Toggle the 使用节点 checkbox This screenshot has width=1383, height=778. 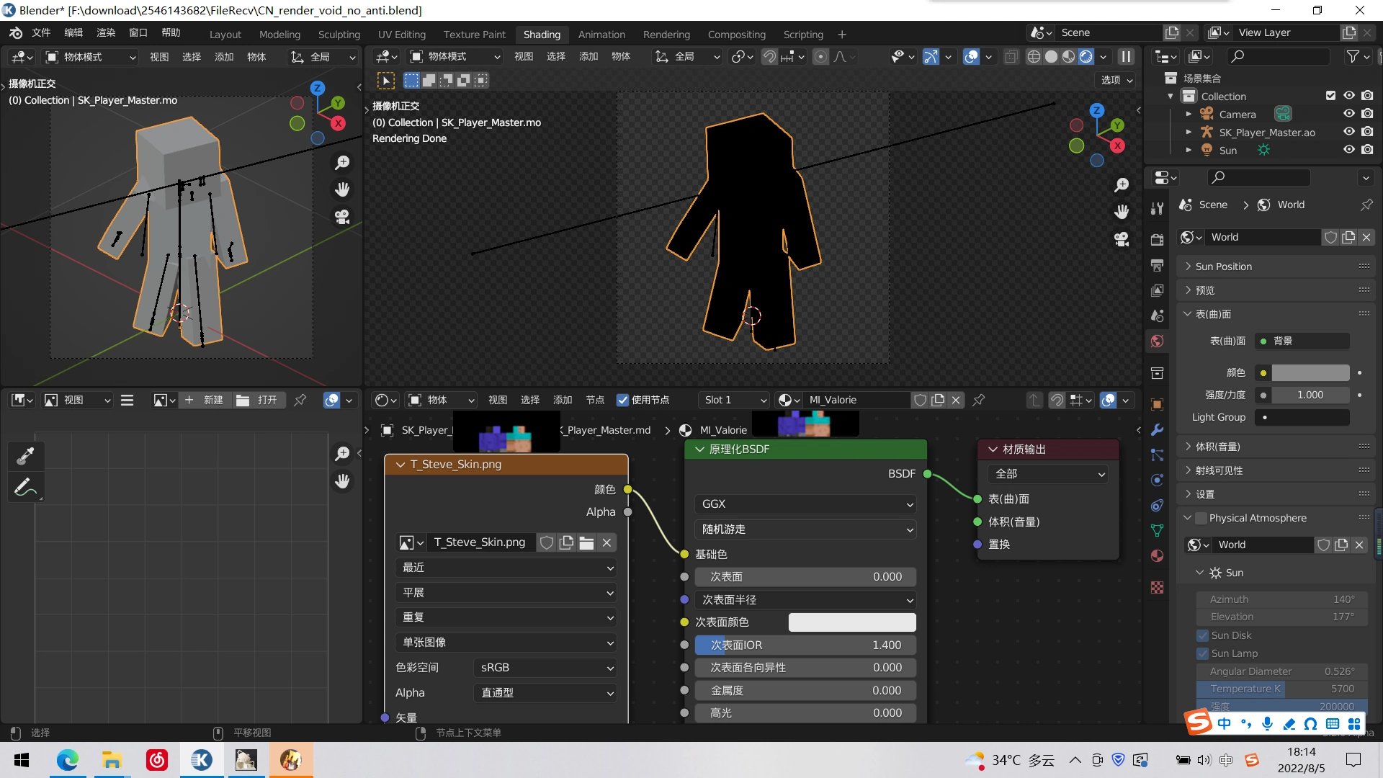(623, 400)
